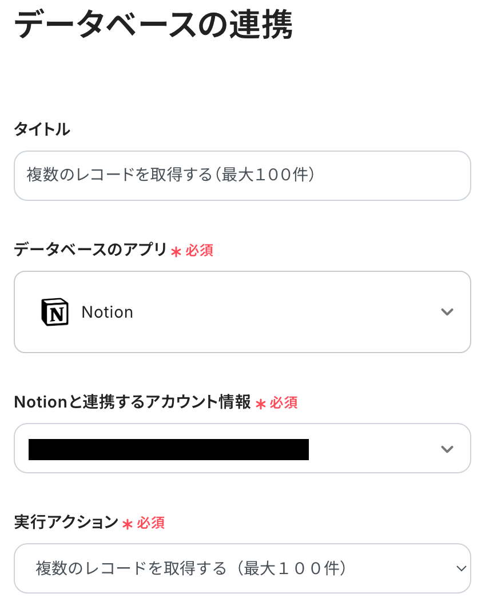Click the データベースのアプリ label

coord(90,250)
